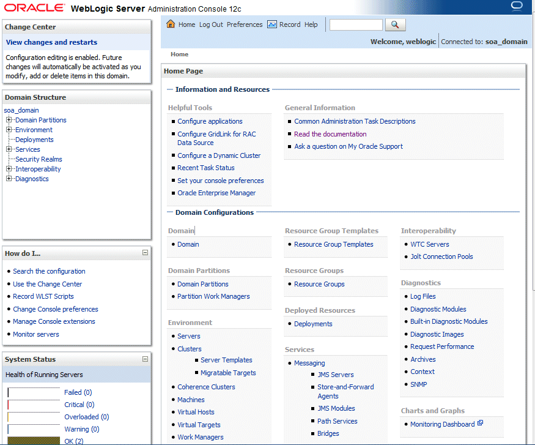
Task: Open WTC Servers link
Action: [x=430, y=244]
